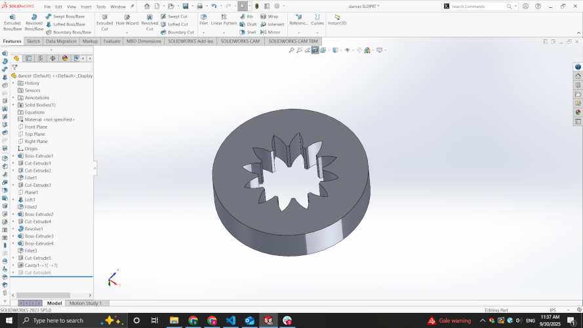The width and height of the screenshot is (583, 328).
Task: Select Cut-Extrude5 in the feature tree
Action: pos(37,258)
